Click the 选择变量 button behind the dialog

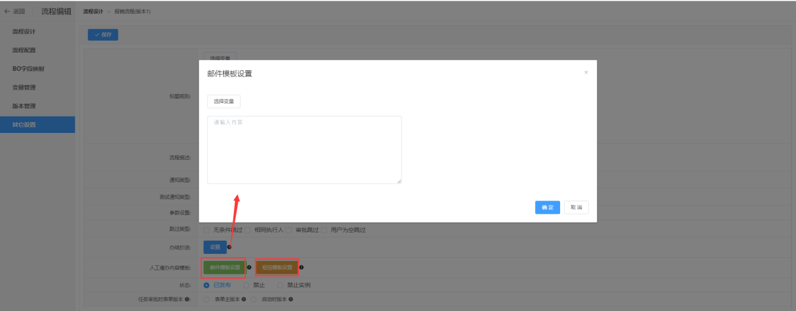220,56
